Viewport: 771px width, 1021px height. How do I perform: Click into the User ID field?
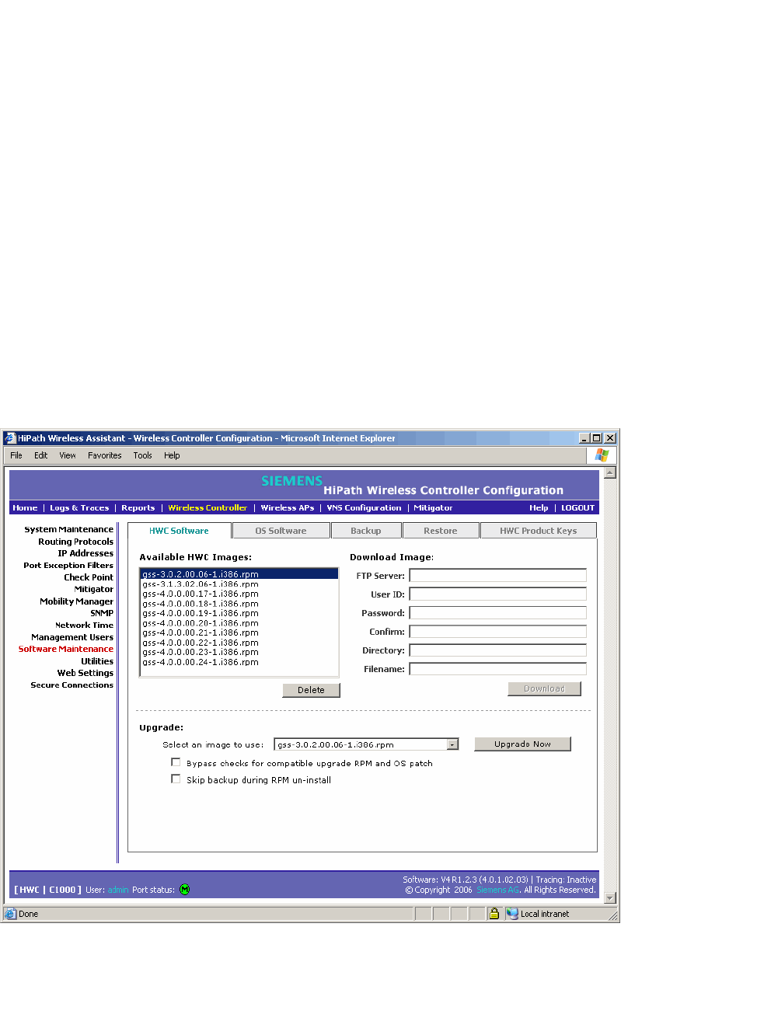(x=498, y=594)
